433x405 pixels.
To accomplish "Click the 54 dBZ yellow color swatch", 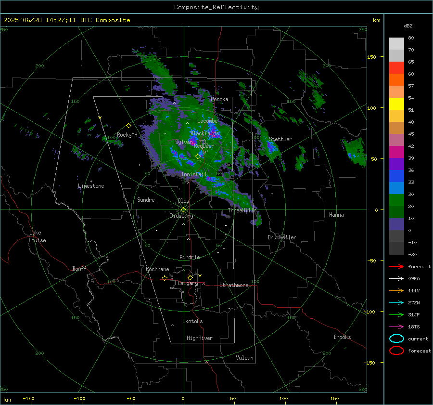I will [x=396, y=104].
